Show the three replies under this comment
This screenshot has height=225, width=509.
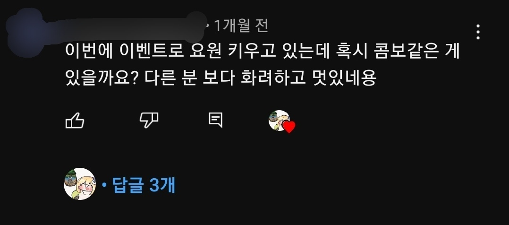(144, 185)
